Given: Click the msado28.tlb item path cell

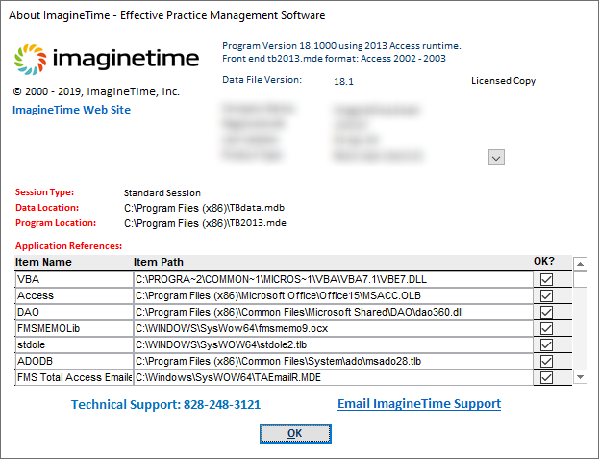Looking at the screenshot, I should 333,362.
